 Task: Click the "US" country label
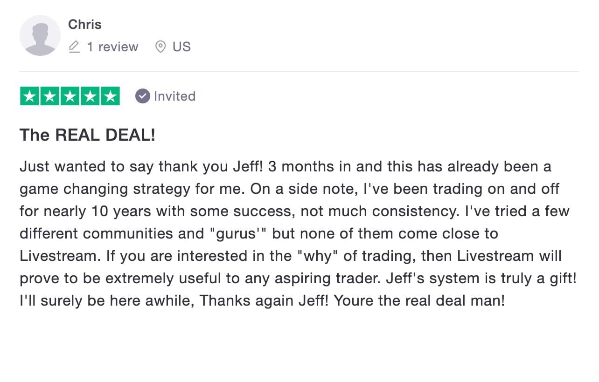point(181,47)
